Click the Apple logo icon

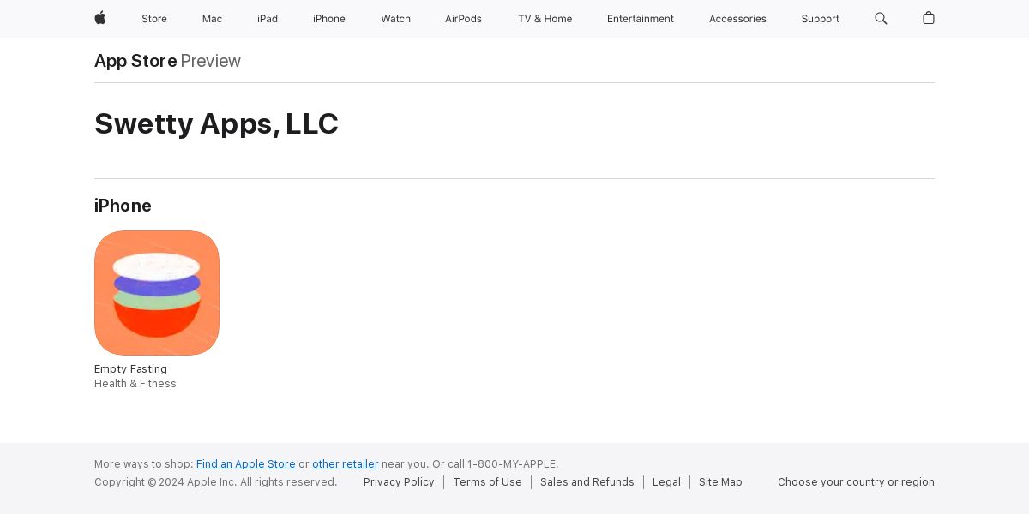100,18
